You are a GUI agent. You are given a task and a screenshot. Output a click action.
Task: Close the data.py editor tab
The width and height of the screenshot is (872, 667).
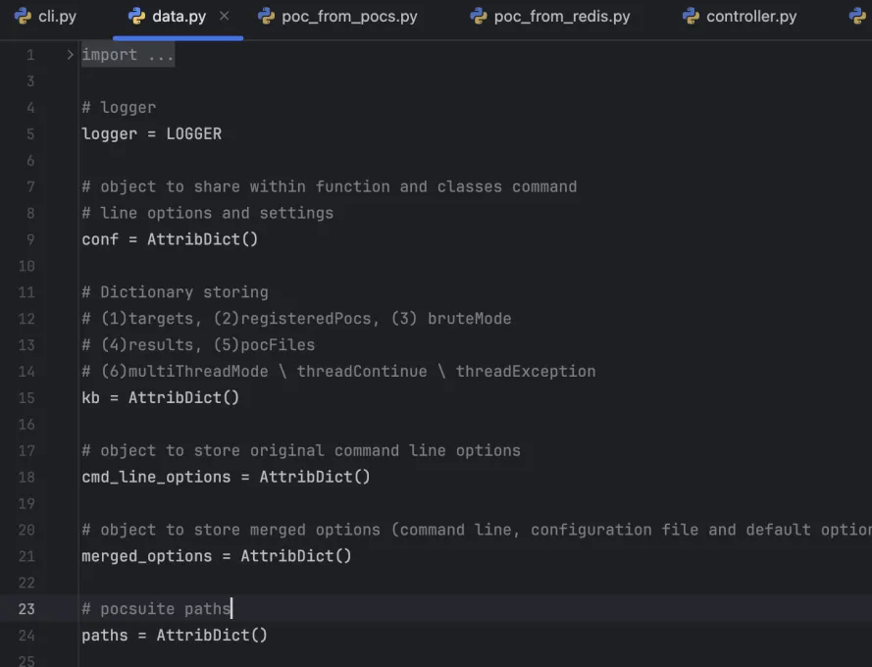225,17
